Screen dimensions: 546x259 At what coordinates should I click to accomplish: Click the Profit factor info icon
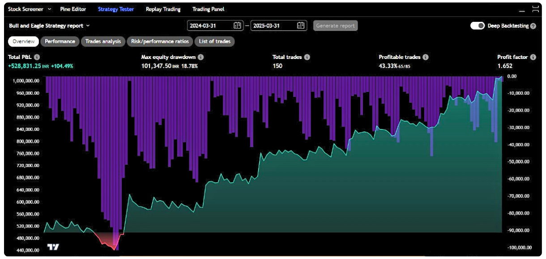pyautogui.click(x=533, y=57)
